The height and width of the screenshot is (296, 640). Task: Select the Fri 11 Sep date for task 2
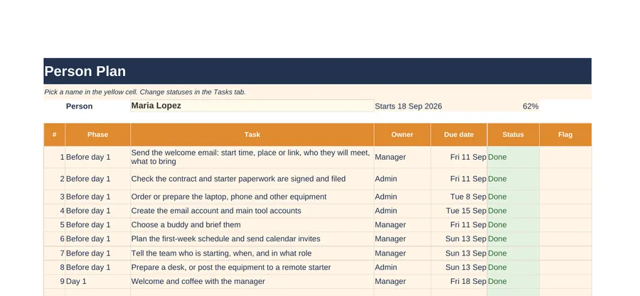point(459,179)
